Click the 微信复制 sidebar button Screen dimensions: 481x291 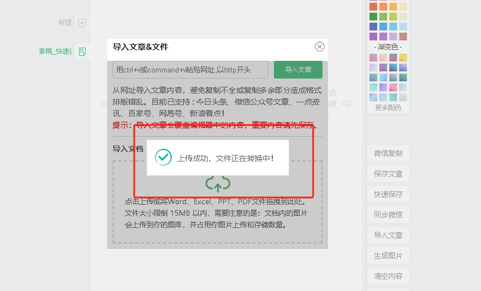click(388, 153)
